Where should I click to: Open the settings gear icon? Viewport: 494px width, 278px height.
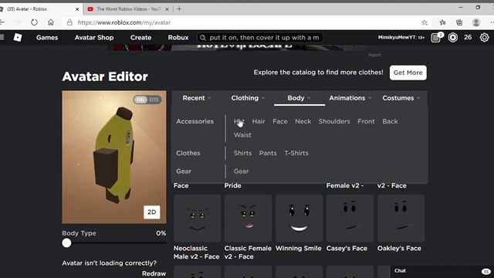(x=484, y=38)
